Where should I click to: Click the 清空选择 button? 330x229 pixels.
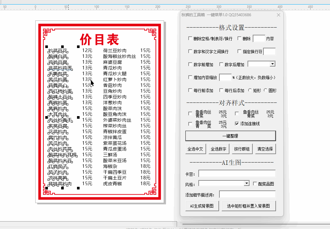pos(265,149)
